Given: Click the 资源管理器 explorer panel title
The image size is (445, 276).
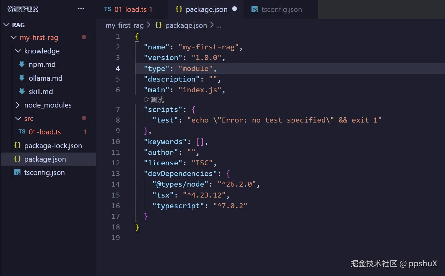Looking at the screenshot, I should pos(23,9).
